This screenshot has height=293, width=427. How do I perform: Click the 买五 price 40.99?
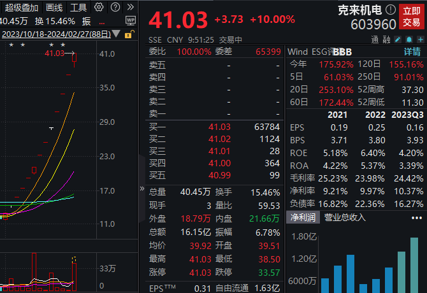pos(219,175)
